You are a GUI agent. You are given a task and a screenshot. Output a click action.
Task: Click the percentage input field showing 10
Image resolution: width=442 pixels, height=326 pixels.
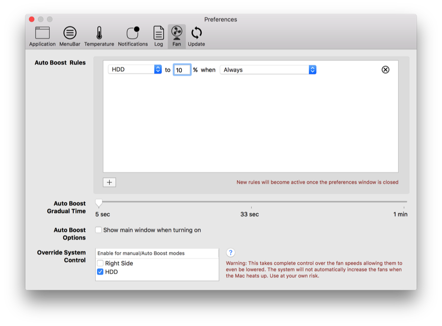(x=182, y=70)
